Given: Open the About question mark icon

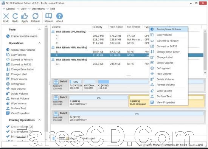Looking at the screenshot, I should tap(59, 16).
